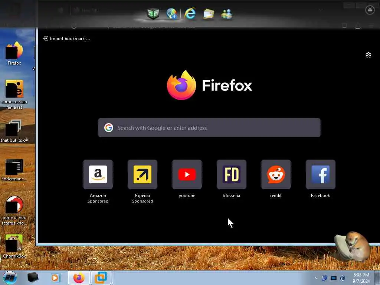The image size is (380, 285).
Task: Open the 5:05 PM clock in taskbar
Action: (361, 278)
